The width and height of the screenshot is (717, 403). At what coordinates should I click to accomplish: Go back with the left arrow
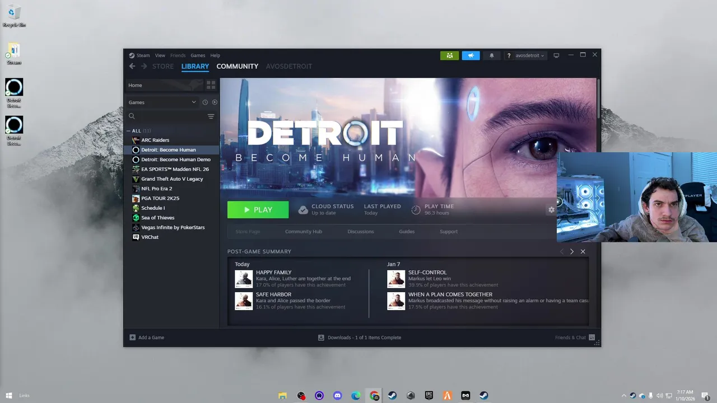pos(132,66)
